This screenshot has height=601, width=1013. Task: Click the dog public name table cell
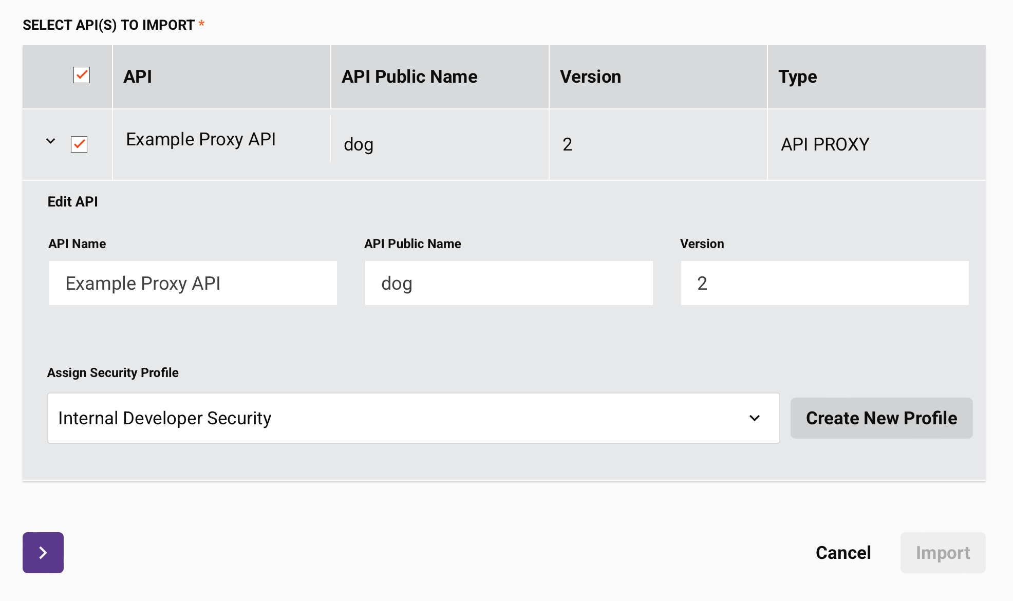359,144
